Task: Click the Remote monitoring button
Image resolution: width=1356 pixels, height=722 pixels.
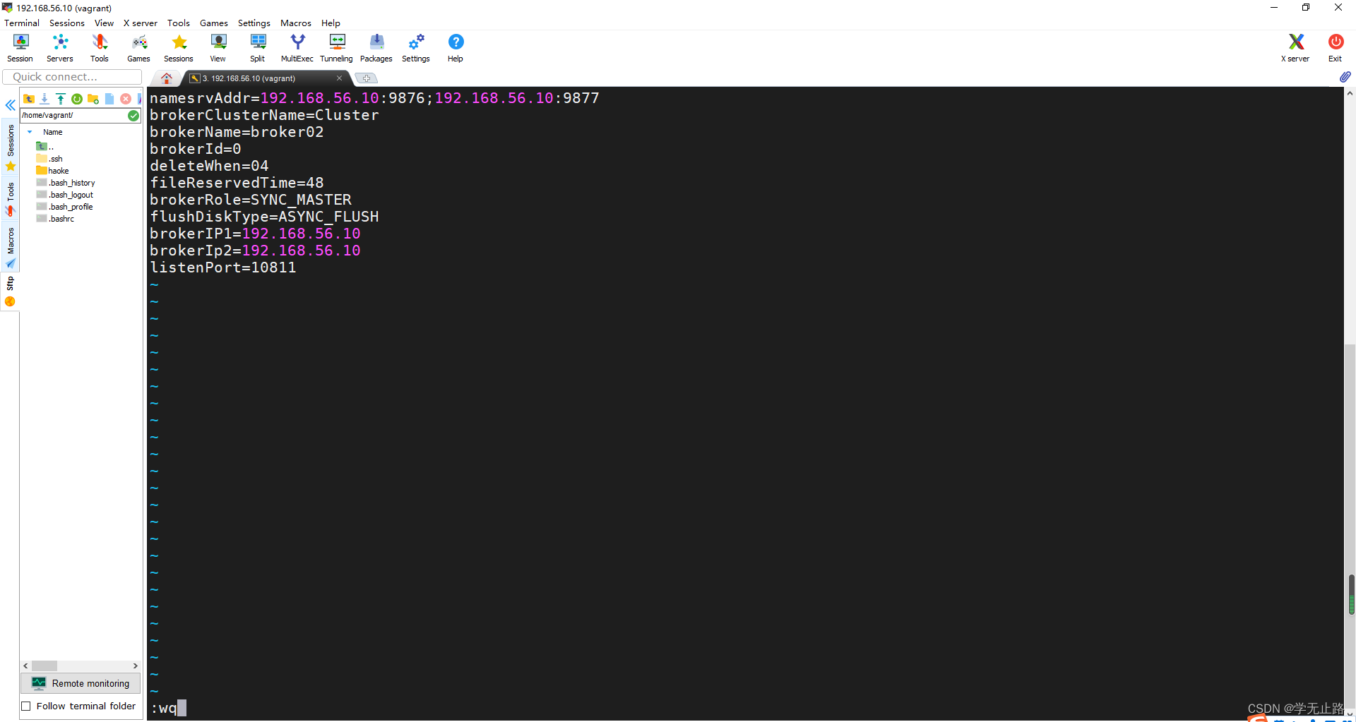Action: [x=81, y=683]
